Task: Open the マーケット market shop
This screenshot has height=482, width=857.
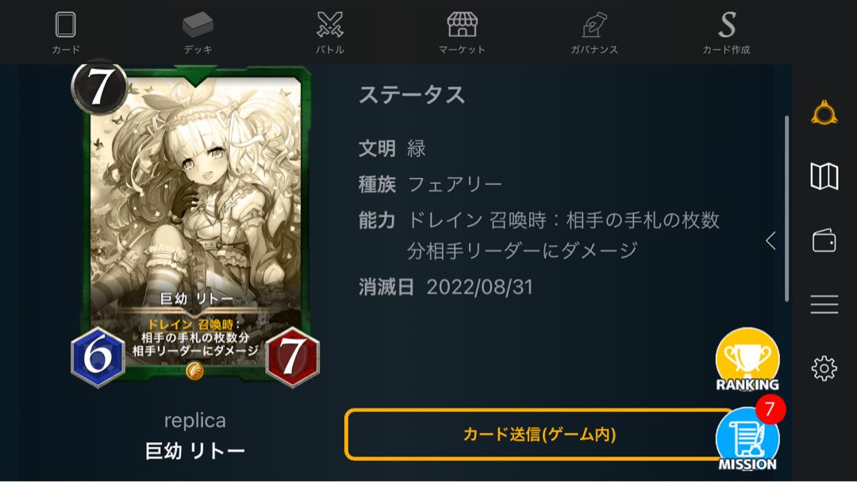Action: 462,33
